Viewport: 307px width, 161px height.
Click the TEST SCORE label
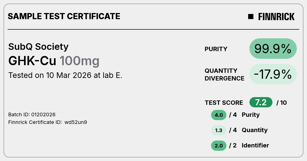[224, 103]
